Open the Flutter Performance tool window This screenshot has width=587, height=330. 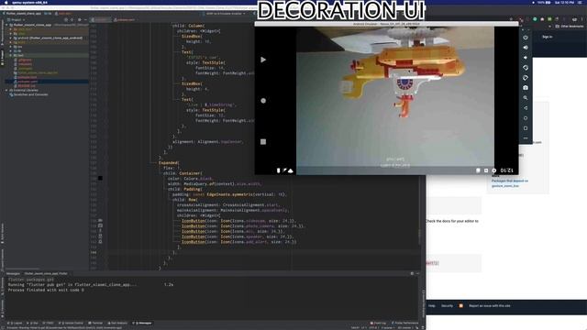click(405, 323)
